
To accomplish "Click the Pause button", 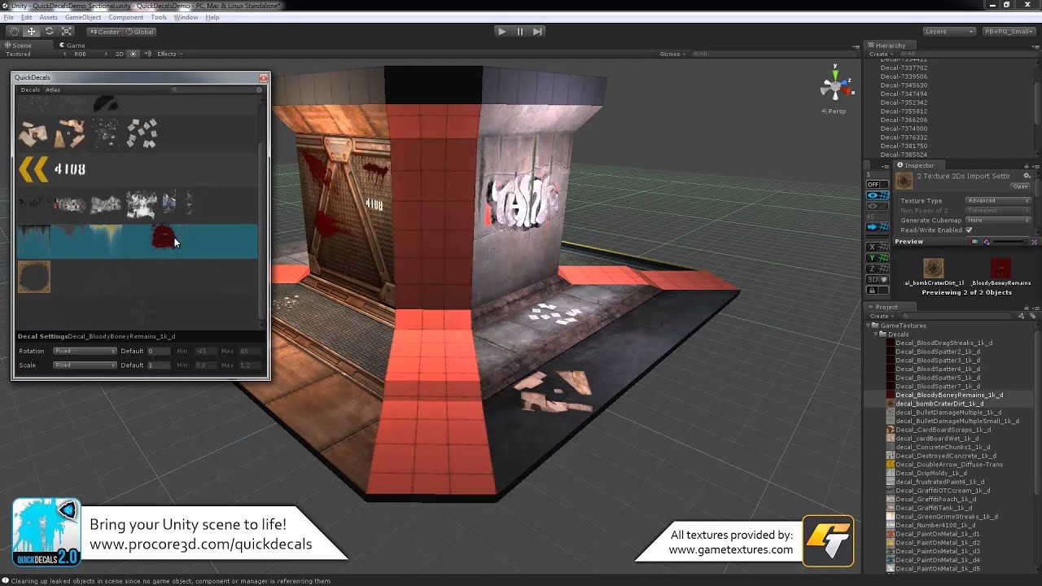I will click(x=519, y=31).
